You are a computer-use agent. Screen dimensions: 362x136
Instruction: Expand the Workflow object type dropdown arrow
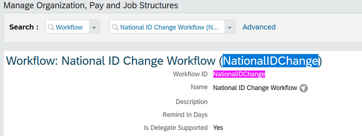pos(94,27)
